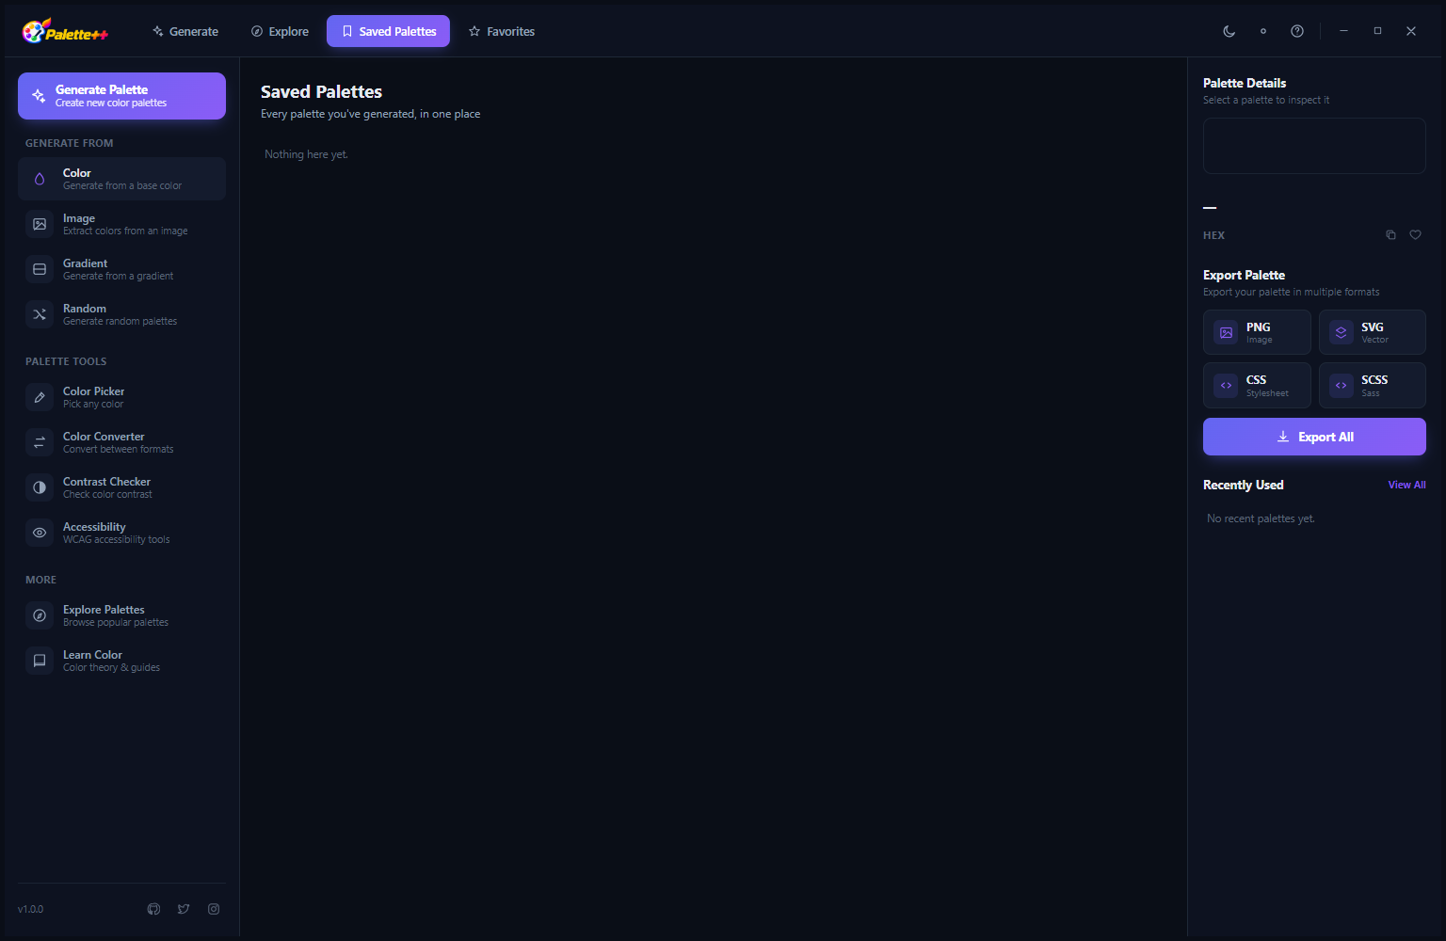
Task: Copy HEX value with copy icon
Action: (x=1390, y=235)
